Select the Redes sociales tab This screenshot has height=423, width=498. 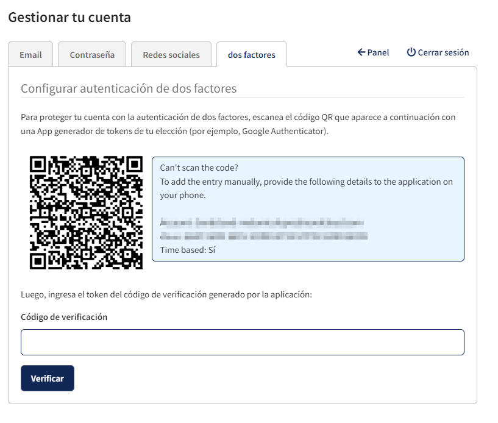pos(171,55)
